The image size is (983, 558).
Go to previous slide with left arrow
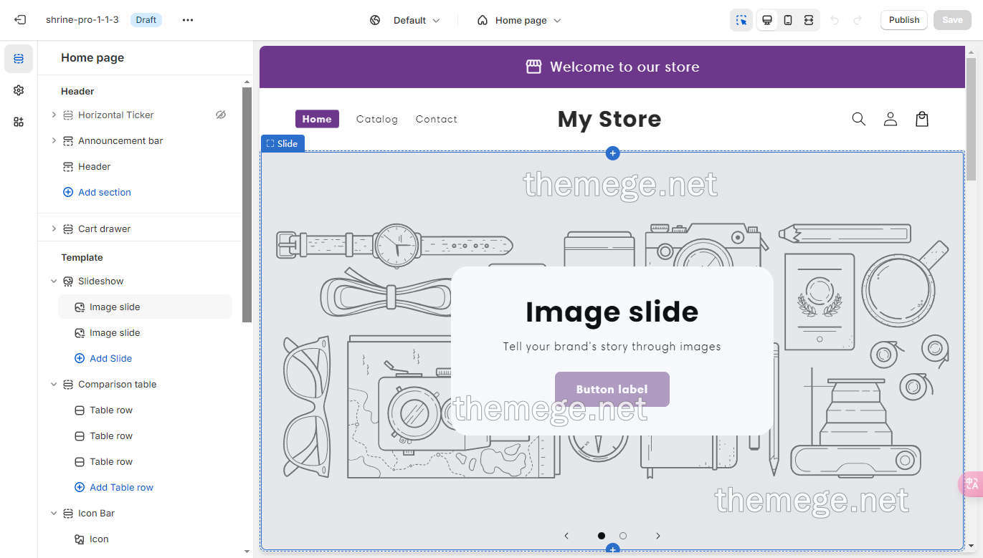pos(566,536)
